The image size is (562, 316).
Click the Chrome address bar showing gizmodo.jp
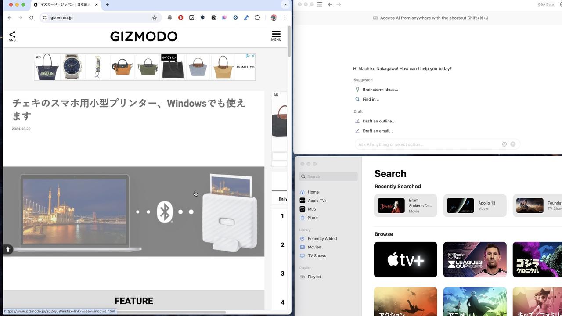pos(99,18)
